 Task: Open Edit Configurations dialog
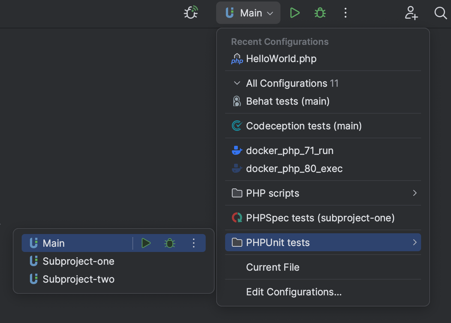[294, 292]
